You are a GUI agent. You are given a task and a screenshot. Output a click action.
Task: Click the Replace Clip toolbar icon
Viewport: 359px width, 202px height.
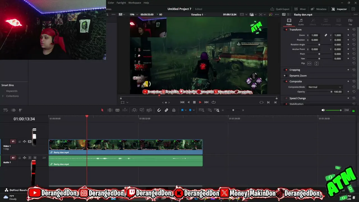[x=149, y=110]
